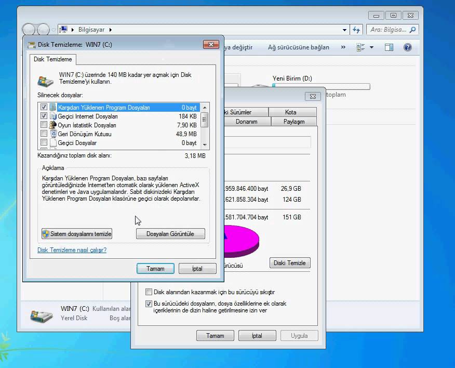Image resolution: width=455 pixels, height=368 pixels.
Task: Toggle compress this drive checkbox
Action: click(149, 292)
